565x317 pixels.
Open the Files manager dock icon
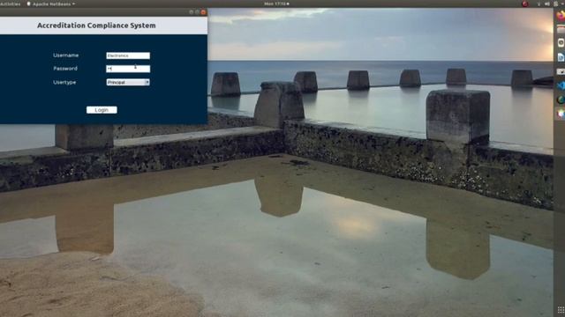pos(561,29)
